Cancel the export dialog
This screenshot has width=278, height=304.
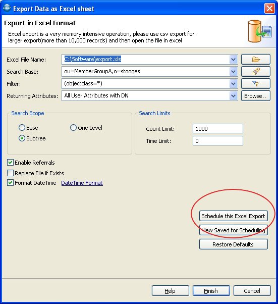tap(252, 291)
